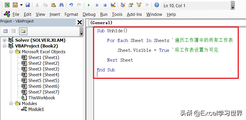Click the View Microsoft Excel icon
The width and height of the screenshot is (246, 120).
pos(7,5)
